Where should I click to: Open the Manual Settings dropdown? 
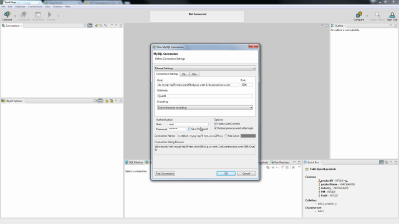(205, 68)
